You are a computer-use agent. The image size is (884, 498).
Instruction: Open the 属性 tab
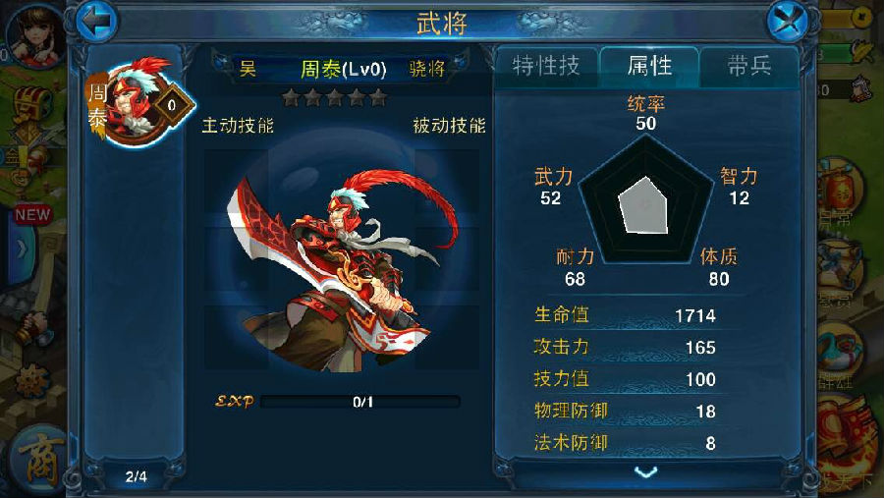coord(649,67)
